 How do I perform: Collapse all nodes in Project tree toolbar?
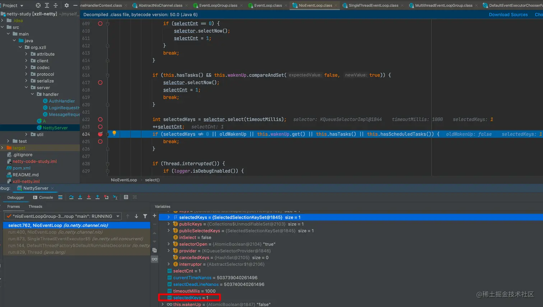(x=56, y=5)
